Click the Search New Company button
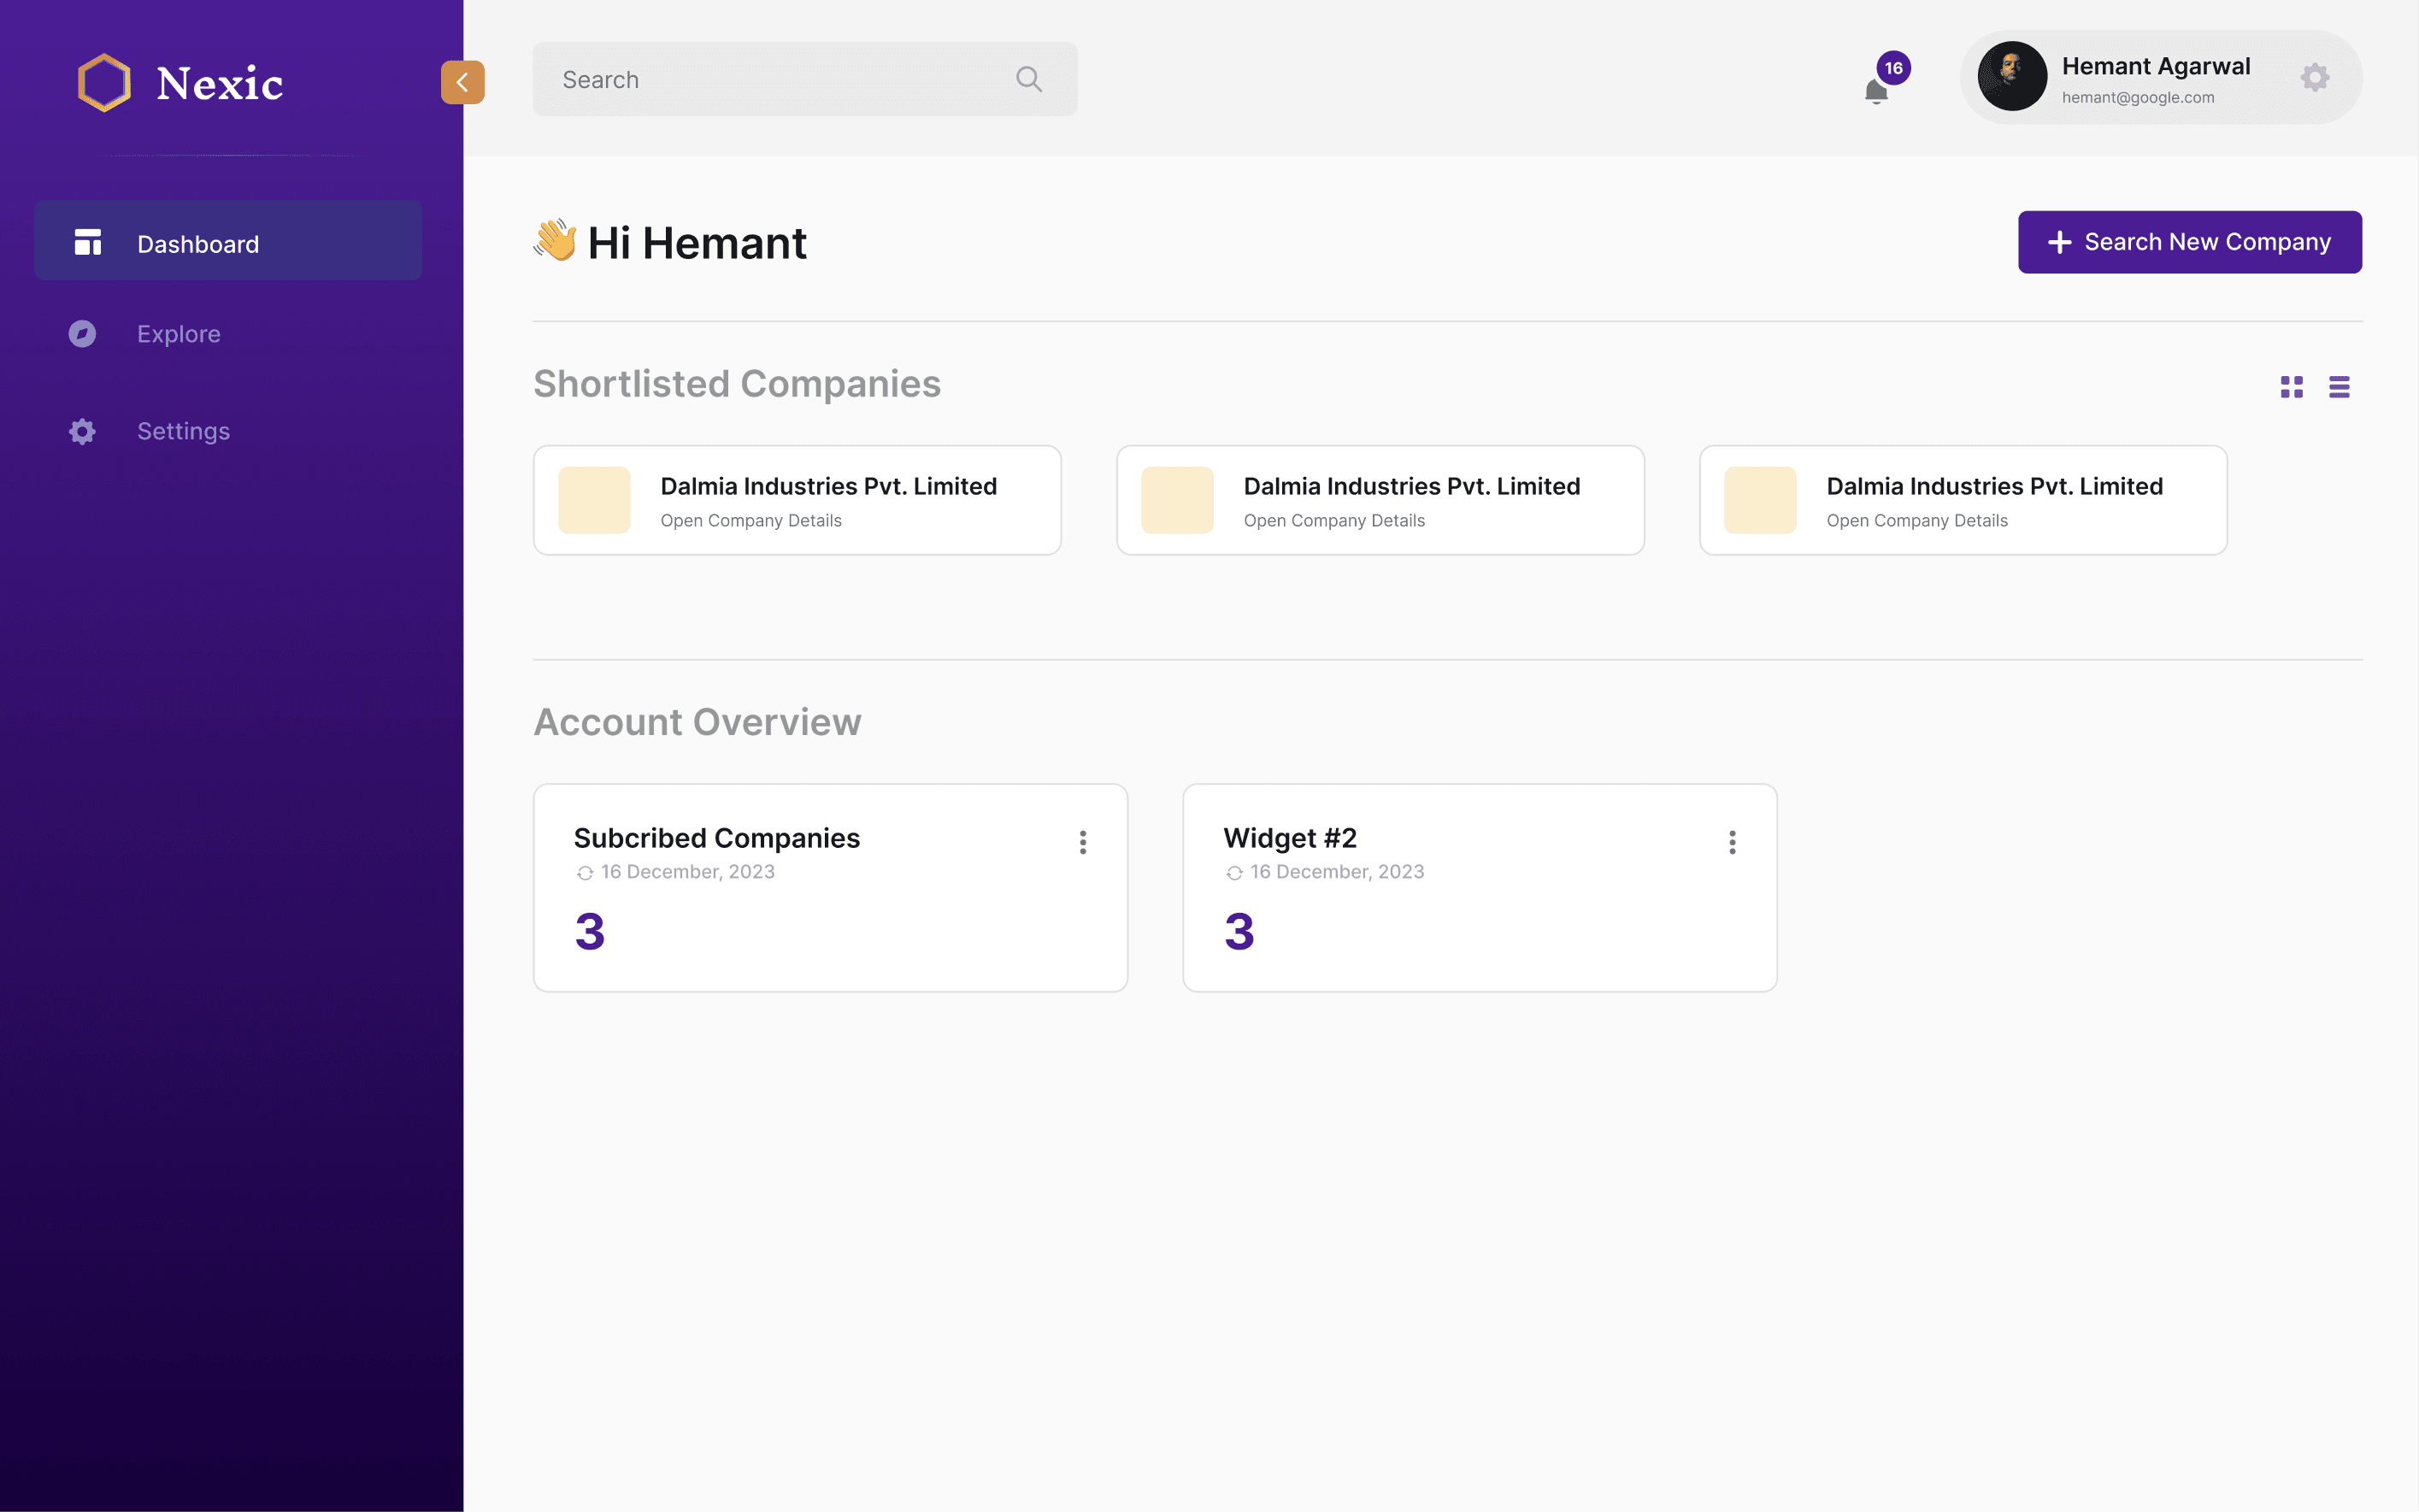 click(2189, 242)
